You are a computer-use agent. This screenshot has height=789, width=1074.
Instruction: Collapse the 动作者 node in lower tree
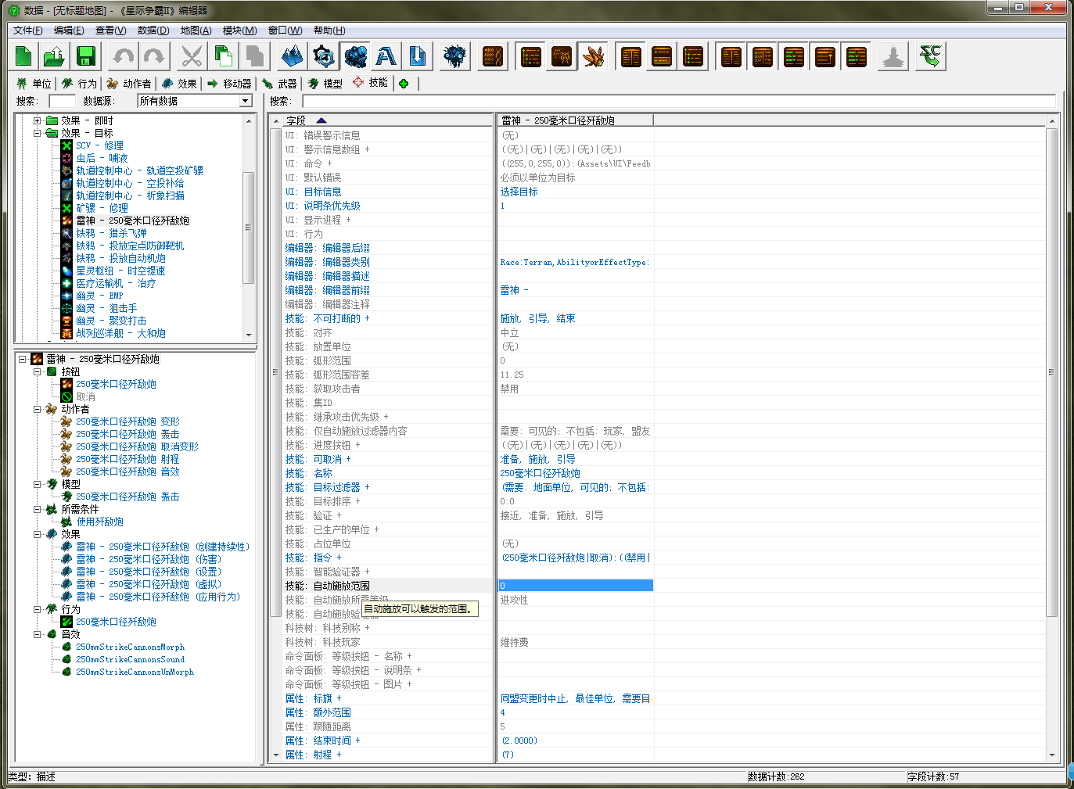tap(37, 409)
